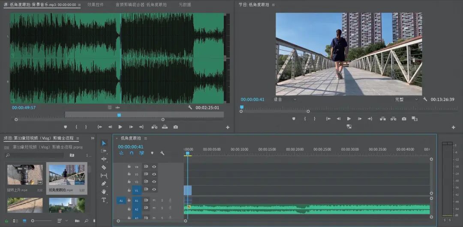Viewport: 463px width, 227px height.
Task: Toggle Snap magnet in timeline
Action: [x=132, y=153]
